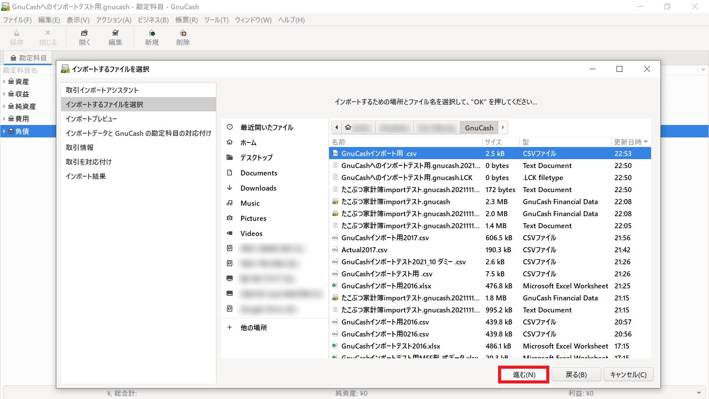This screenshot has width=709, height=399.
Task: Expand the 費用 account tree node
Action: (4, 119)
